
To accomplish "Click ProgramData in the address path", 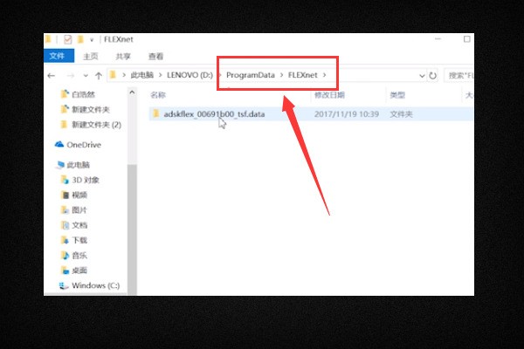I will click(251, 75).
